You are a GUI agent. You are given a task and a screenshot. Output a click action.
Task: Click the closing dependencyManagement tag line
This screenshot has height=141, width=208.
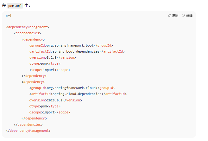pos(28,131)
